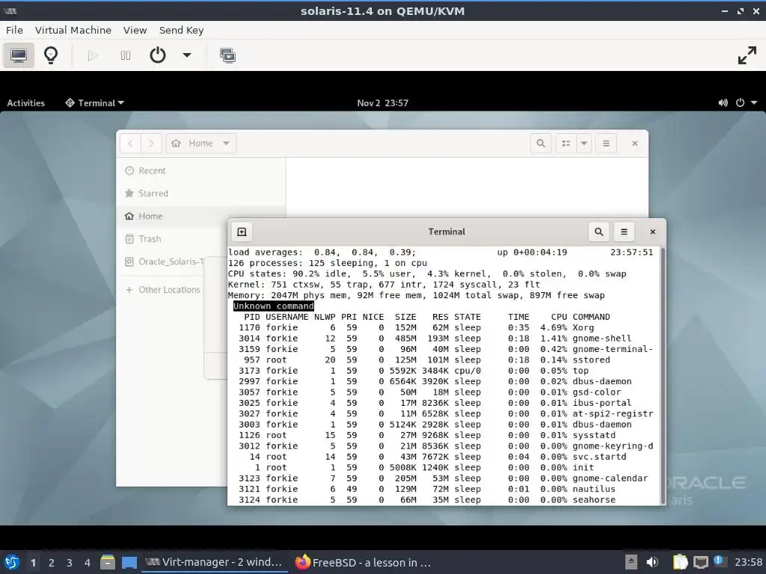Show the graphical console view
The width and height of the screenshot is (766, 574).
(x=19, y=55)
